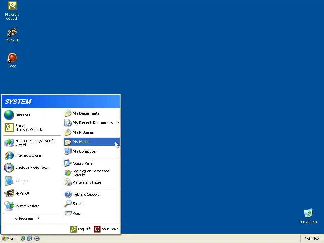The image size is (324, 243).
Task: Open Printers and Faxes
Action: [x=91, y=182]
